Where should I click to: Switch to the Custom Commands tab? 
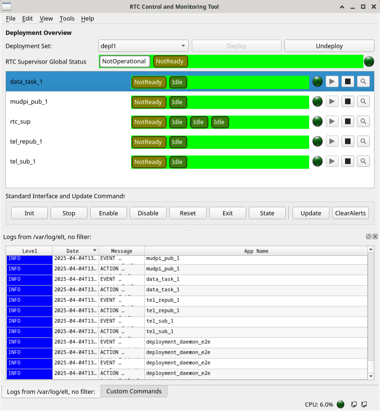tap(135, 391)
